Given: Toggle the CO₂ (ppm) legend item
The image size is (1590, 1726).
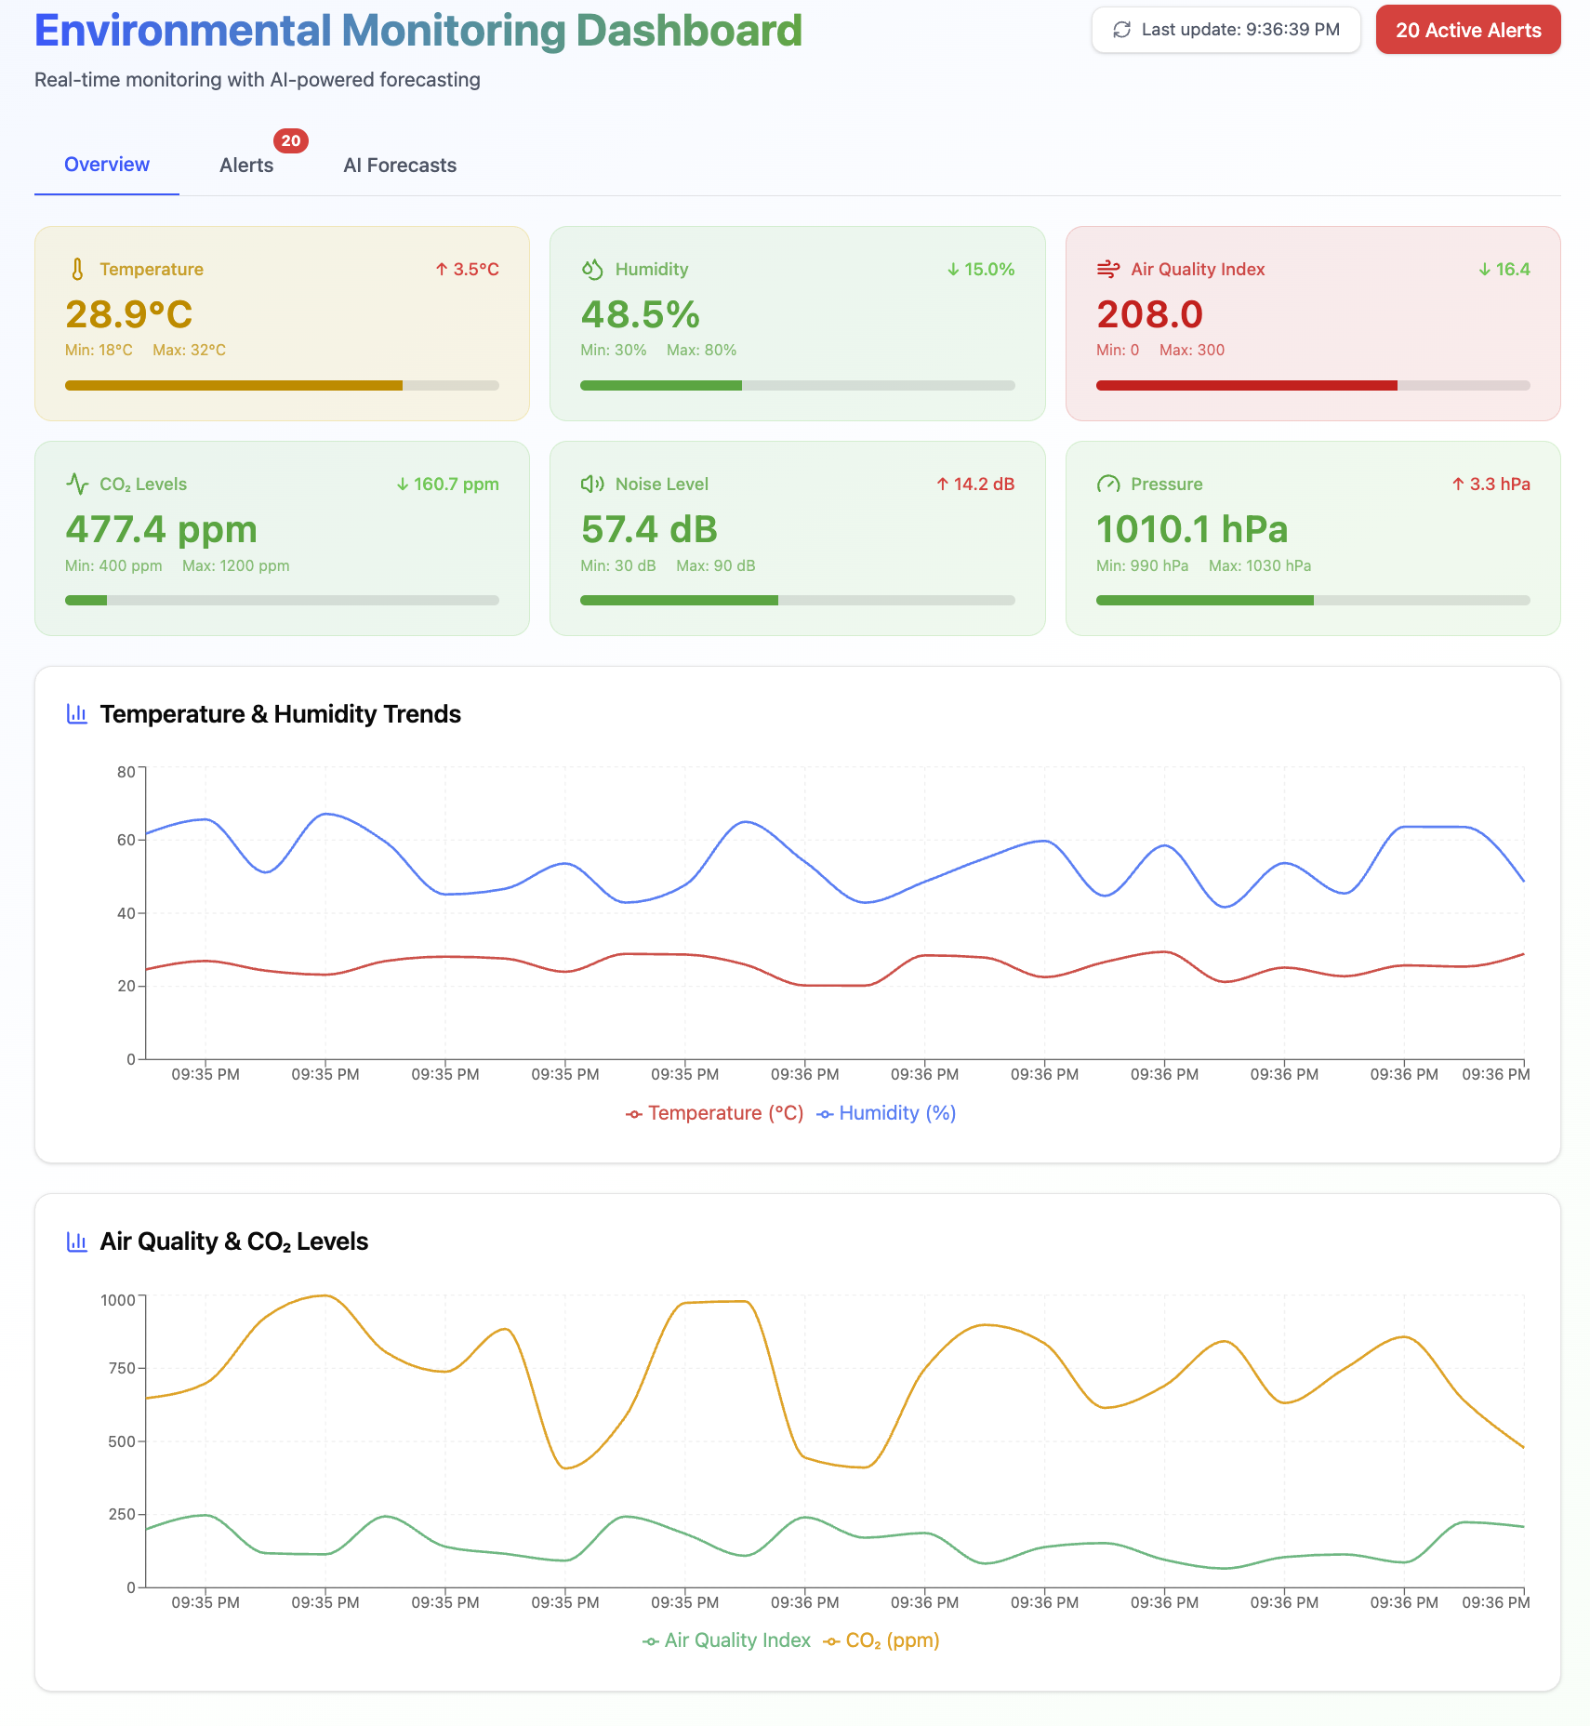Looking at the screenshot, I should tap(881, 1640).
